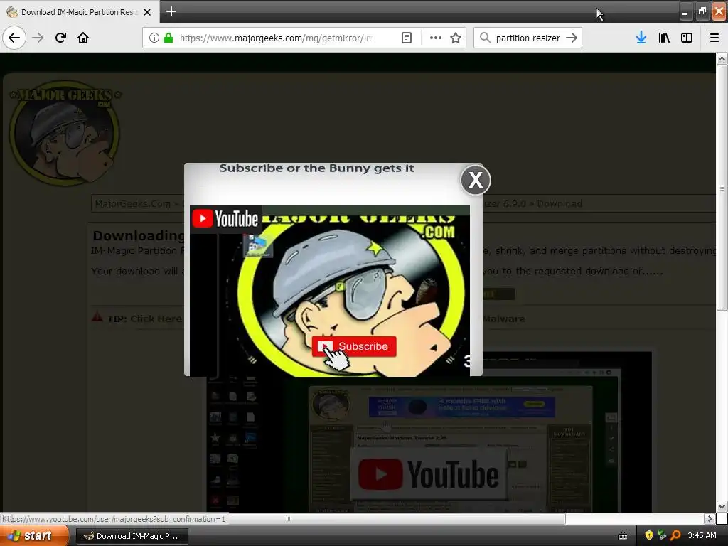Open a new tab with the plus
Screen dimensions: 728x546
[171, 11]
